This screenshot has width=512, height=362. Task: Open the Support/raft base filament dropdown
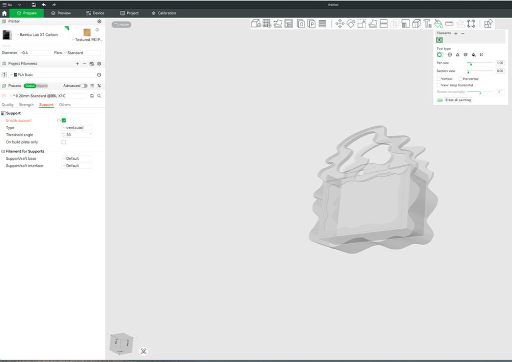(77, 158)
